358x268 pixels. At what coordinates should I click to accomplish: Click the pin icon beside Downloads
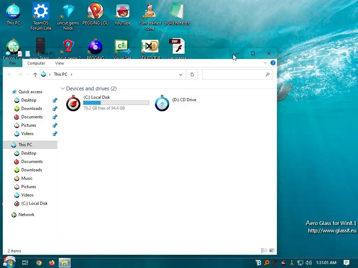pos(55,109)
